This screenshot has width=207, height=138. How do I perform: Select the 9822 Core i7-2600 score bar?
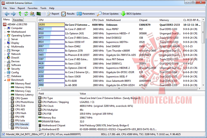[51, 29]
